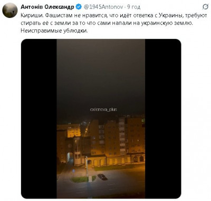Click the Неисправимые ублюдки closing line
211x201 pixels.
[x=54, y=31]
